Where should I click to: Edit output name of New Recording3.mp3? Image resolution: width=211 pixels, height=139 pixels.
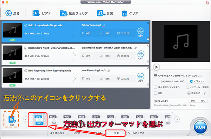[109, 71]
